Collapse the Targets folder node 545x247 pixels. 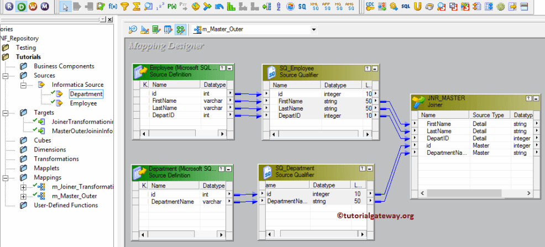pos(6,113)
